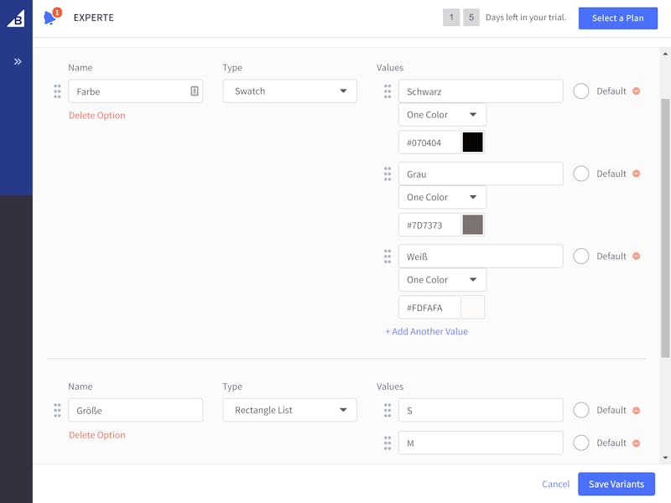Image resolution: width=671 pixels, height=503 pixels.
Task: Open the Swatch type dropdown
Action: [x=289, y=91]
